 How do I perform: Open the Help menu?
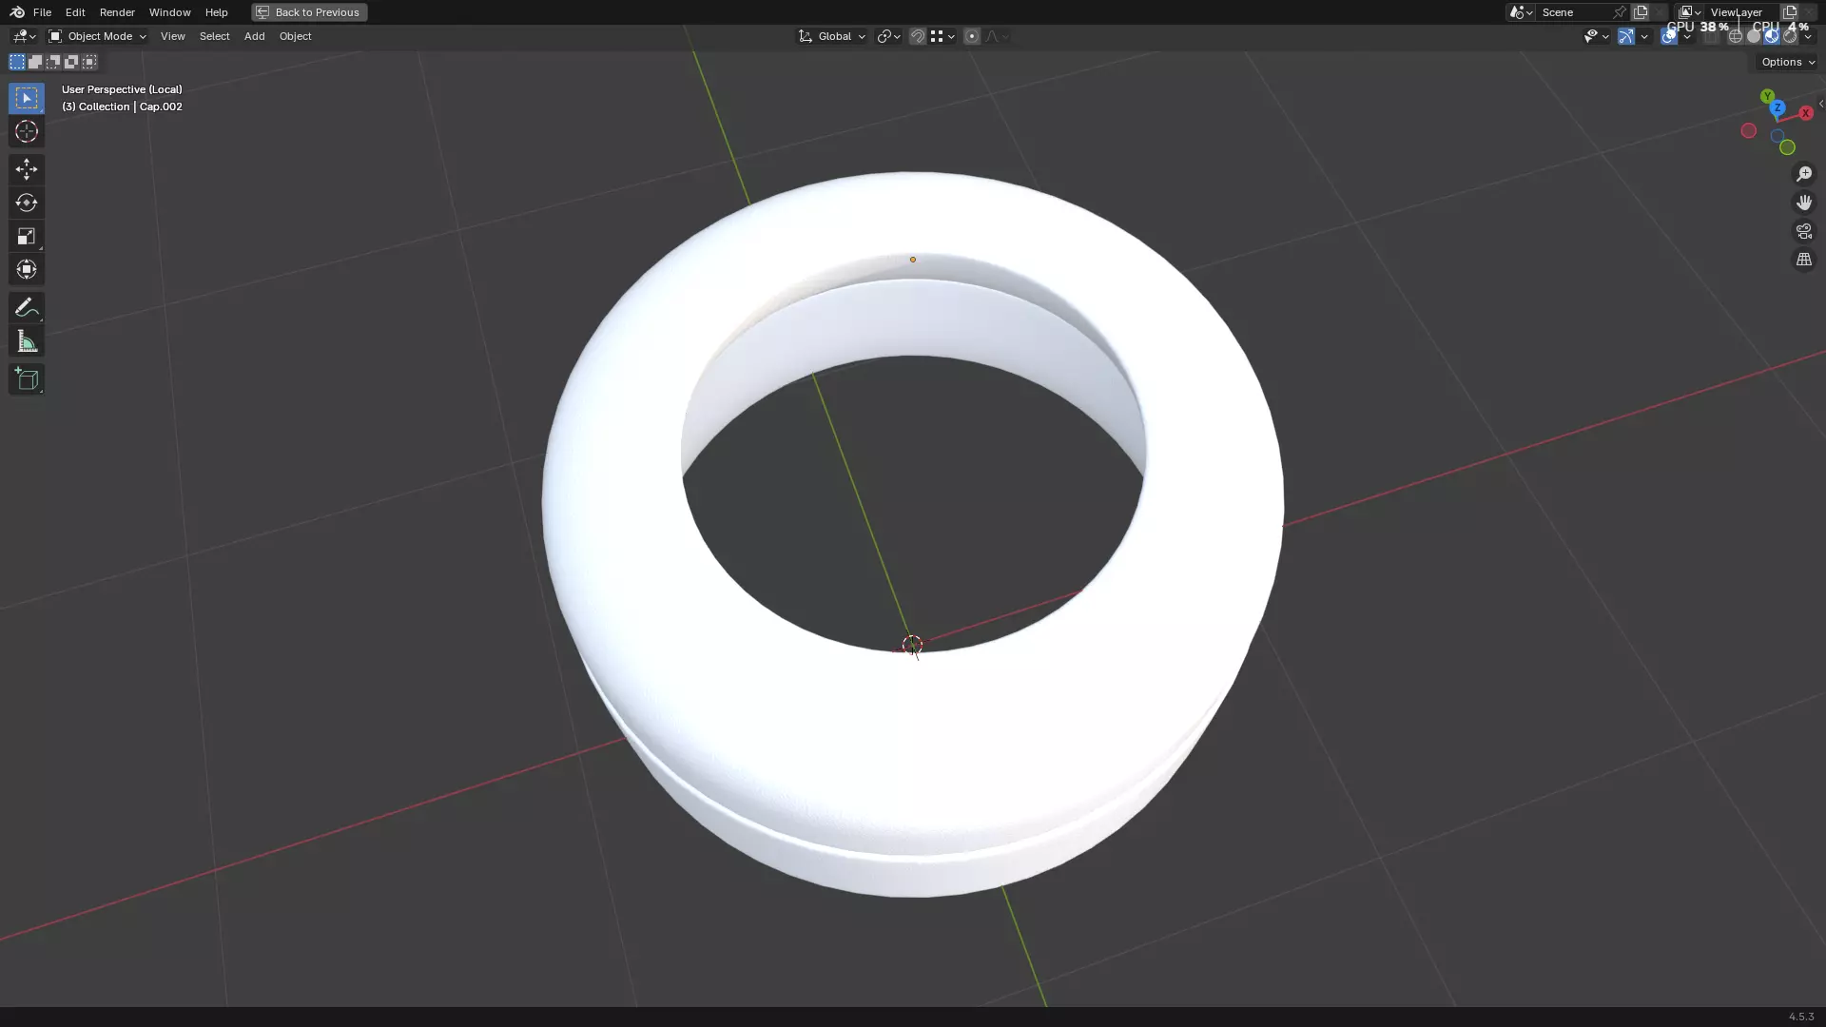click(x=216, y=12)
